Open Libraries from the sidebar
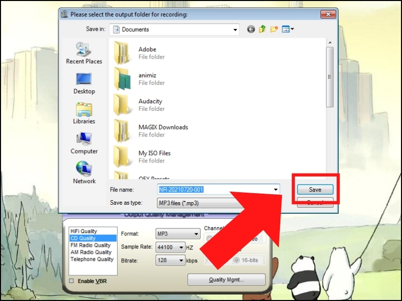402x301 pixels. coord(83,112)
